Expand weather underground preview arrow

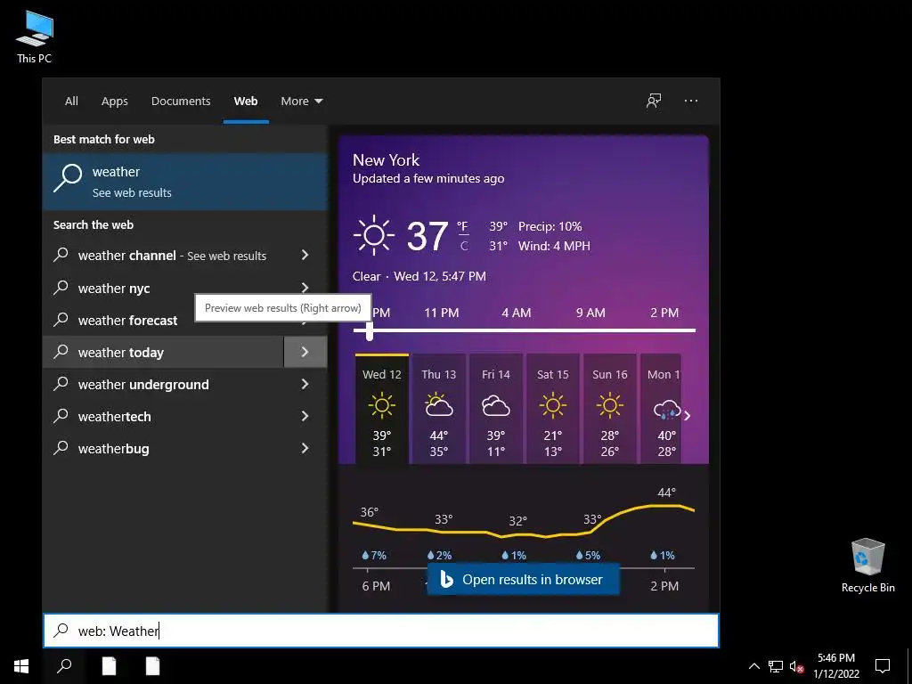(x=305, y=384)
